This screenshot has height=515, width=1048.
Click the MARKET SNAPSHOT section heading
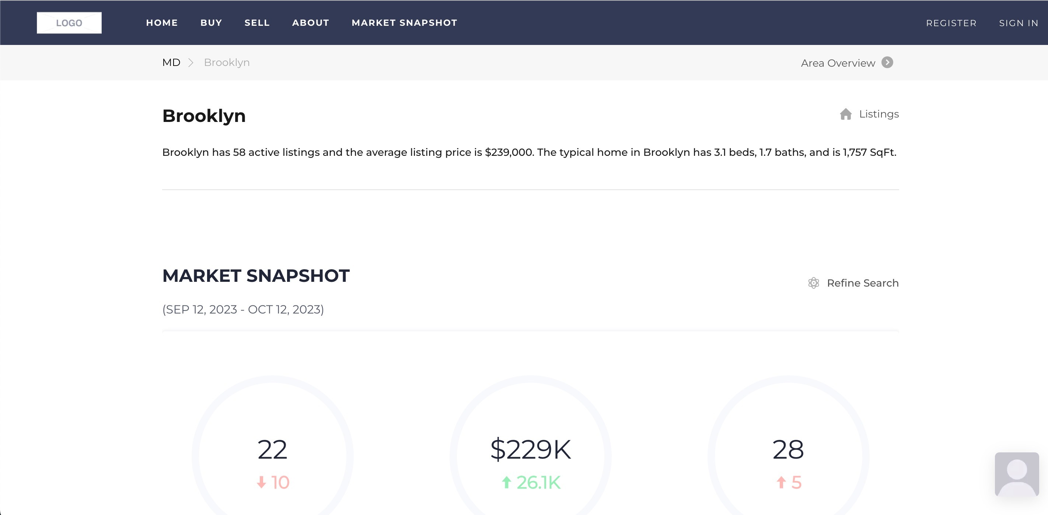[x=256, y=276]
